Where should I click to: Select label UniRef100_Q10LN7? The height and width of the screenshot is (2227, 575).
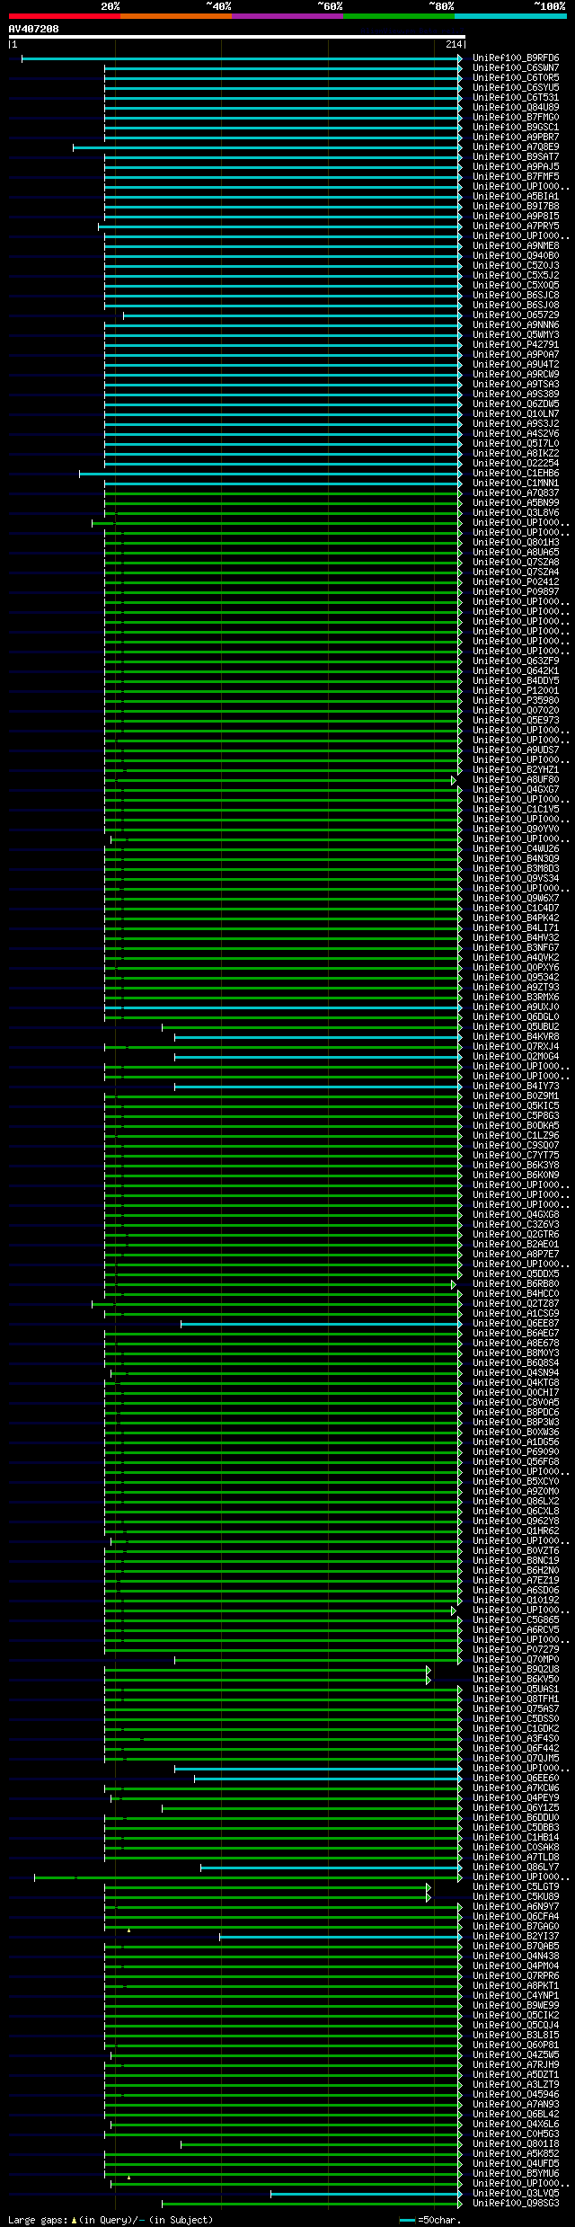point(516,414)
